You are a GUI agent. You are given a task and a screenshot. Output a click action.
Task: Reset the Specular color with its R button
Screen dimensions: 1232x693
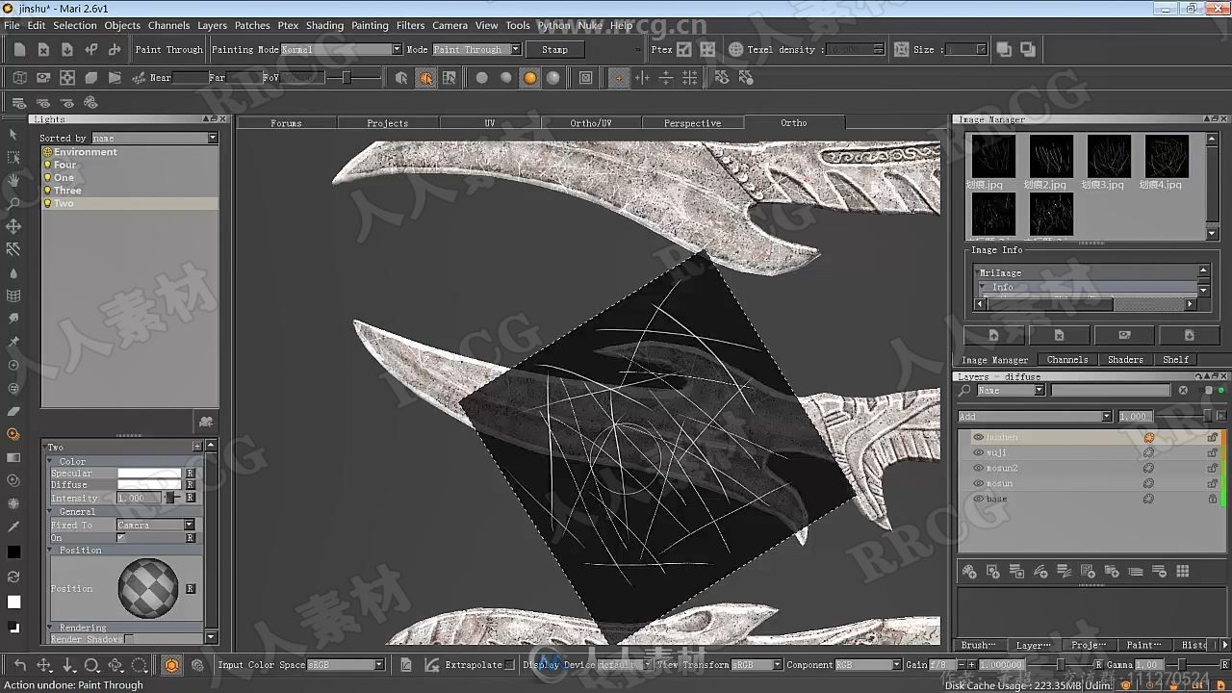(190, 473)
